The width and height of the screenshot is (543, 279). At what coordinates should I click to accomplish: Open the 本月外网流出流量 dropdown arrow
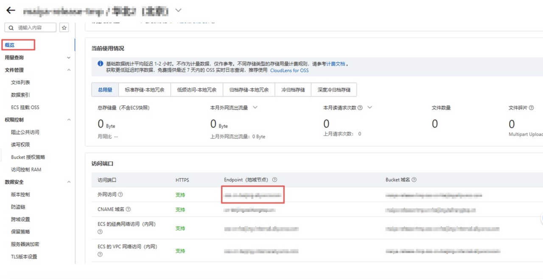point(255,108)
